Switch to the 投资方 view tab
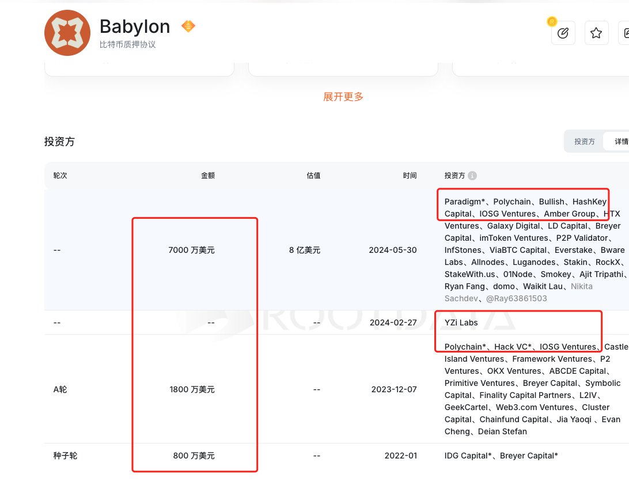This screenshot has width=629, height=489. click(x=585, y=141)
